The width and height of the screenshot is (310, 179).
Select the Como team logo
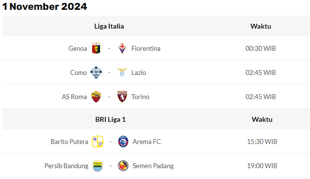pos(96,72)
